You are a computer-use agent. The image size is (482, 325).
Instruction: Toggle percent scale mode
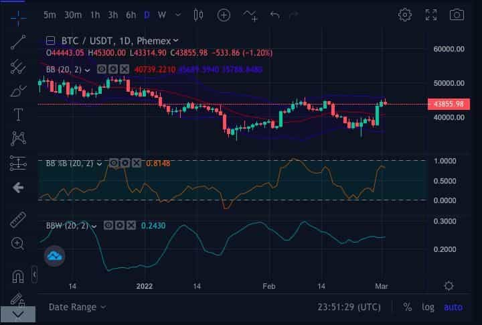click(x=407, y=307)
